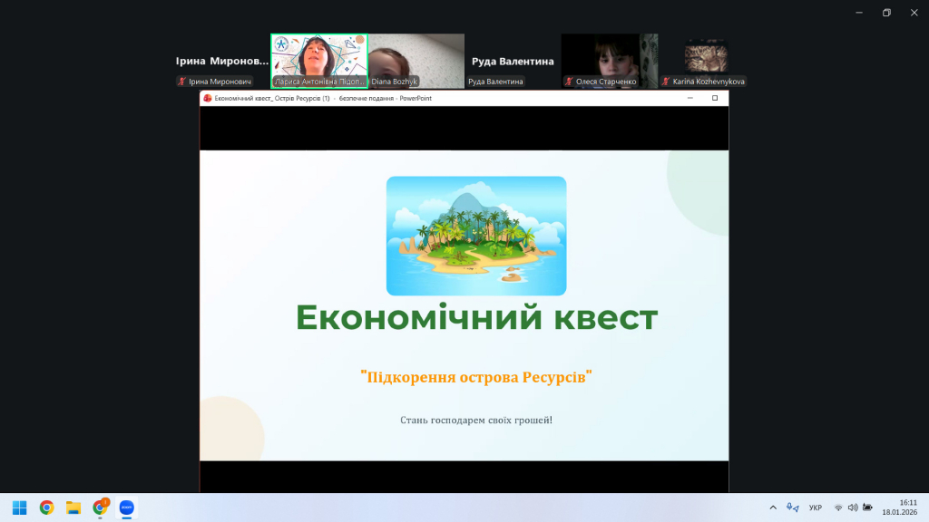Click the battery status icon

click(868, 507)
